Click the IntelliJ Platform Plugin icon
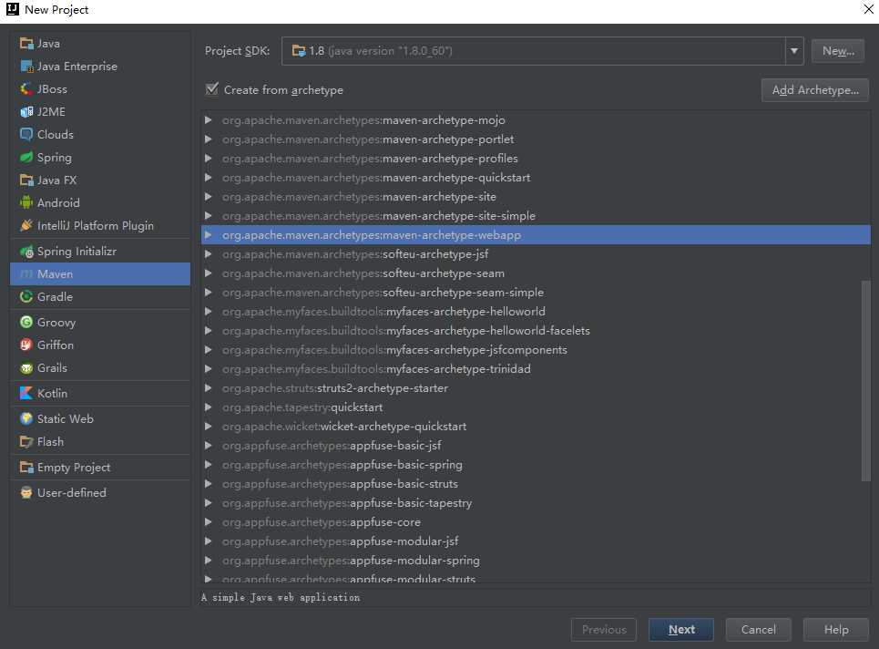The image size is (879, 649). point(26,225)
